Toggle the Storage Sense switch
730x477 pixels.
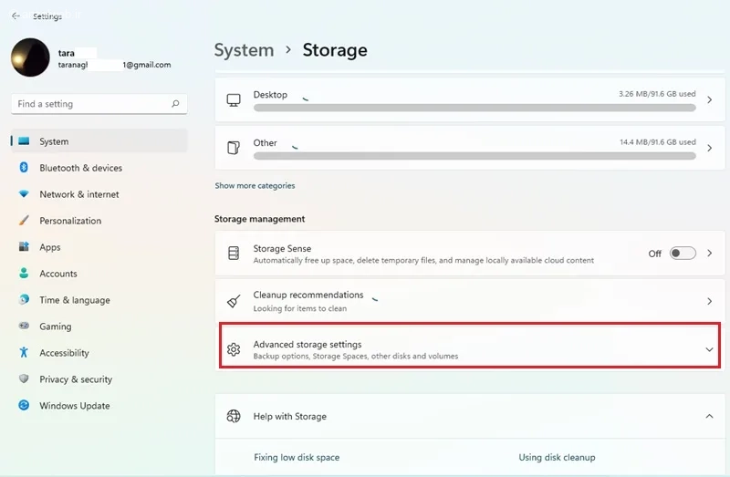click(x=683, y=254)
